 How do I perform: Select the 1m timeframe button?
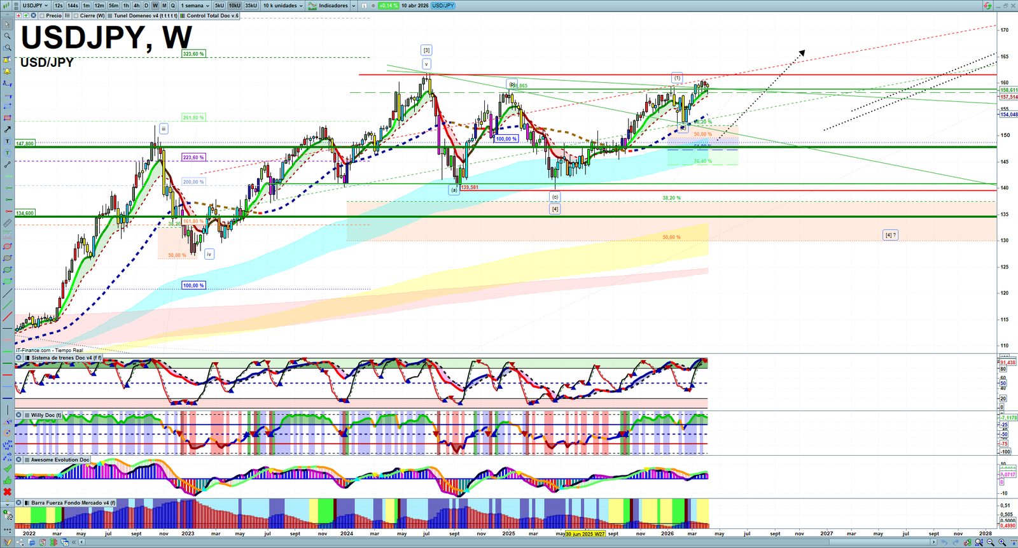click(86, 5)
